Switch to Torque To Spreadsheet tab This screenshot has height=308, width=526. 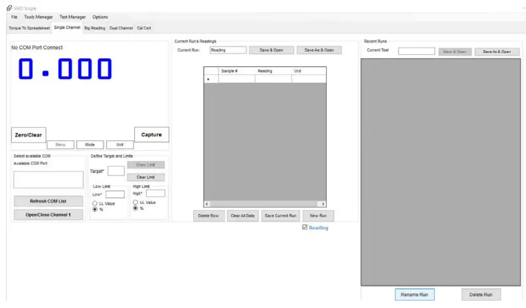[29, 28]
